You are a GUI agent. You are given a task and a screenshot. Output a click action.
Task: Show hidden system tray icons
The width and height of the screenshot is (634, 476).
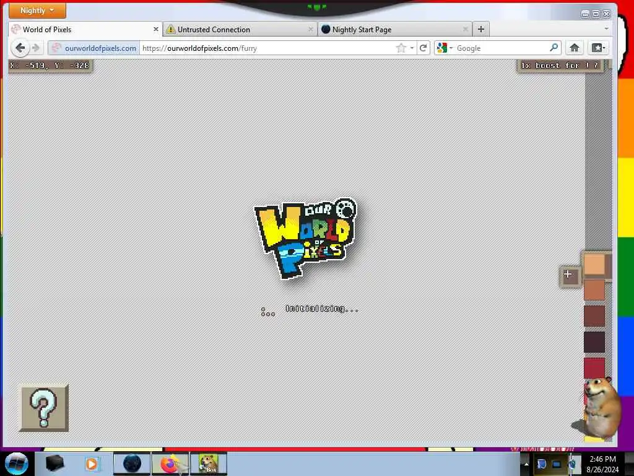coord(526,464)
